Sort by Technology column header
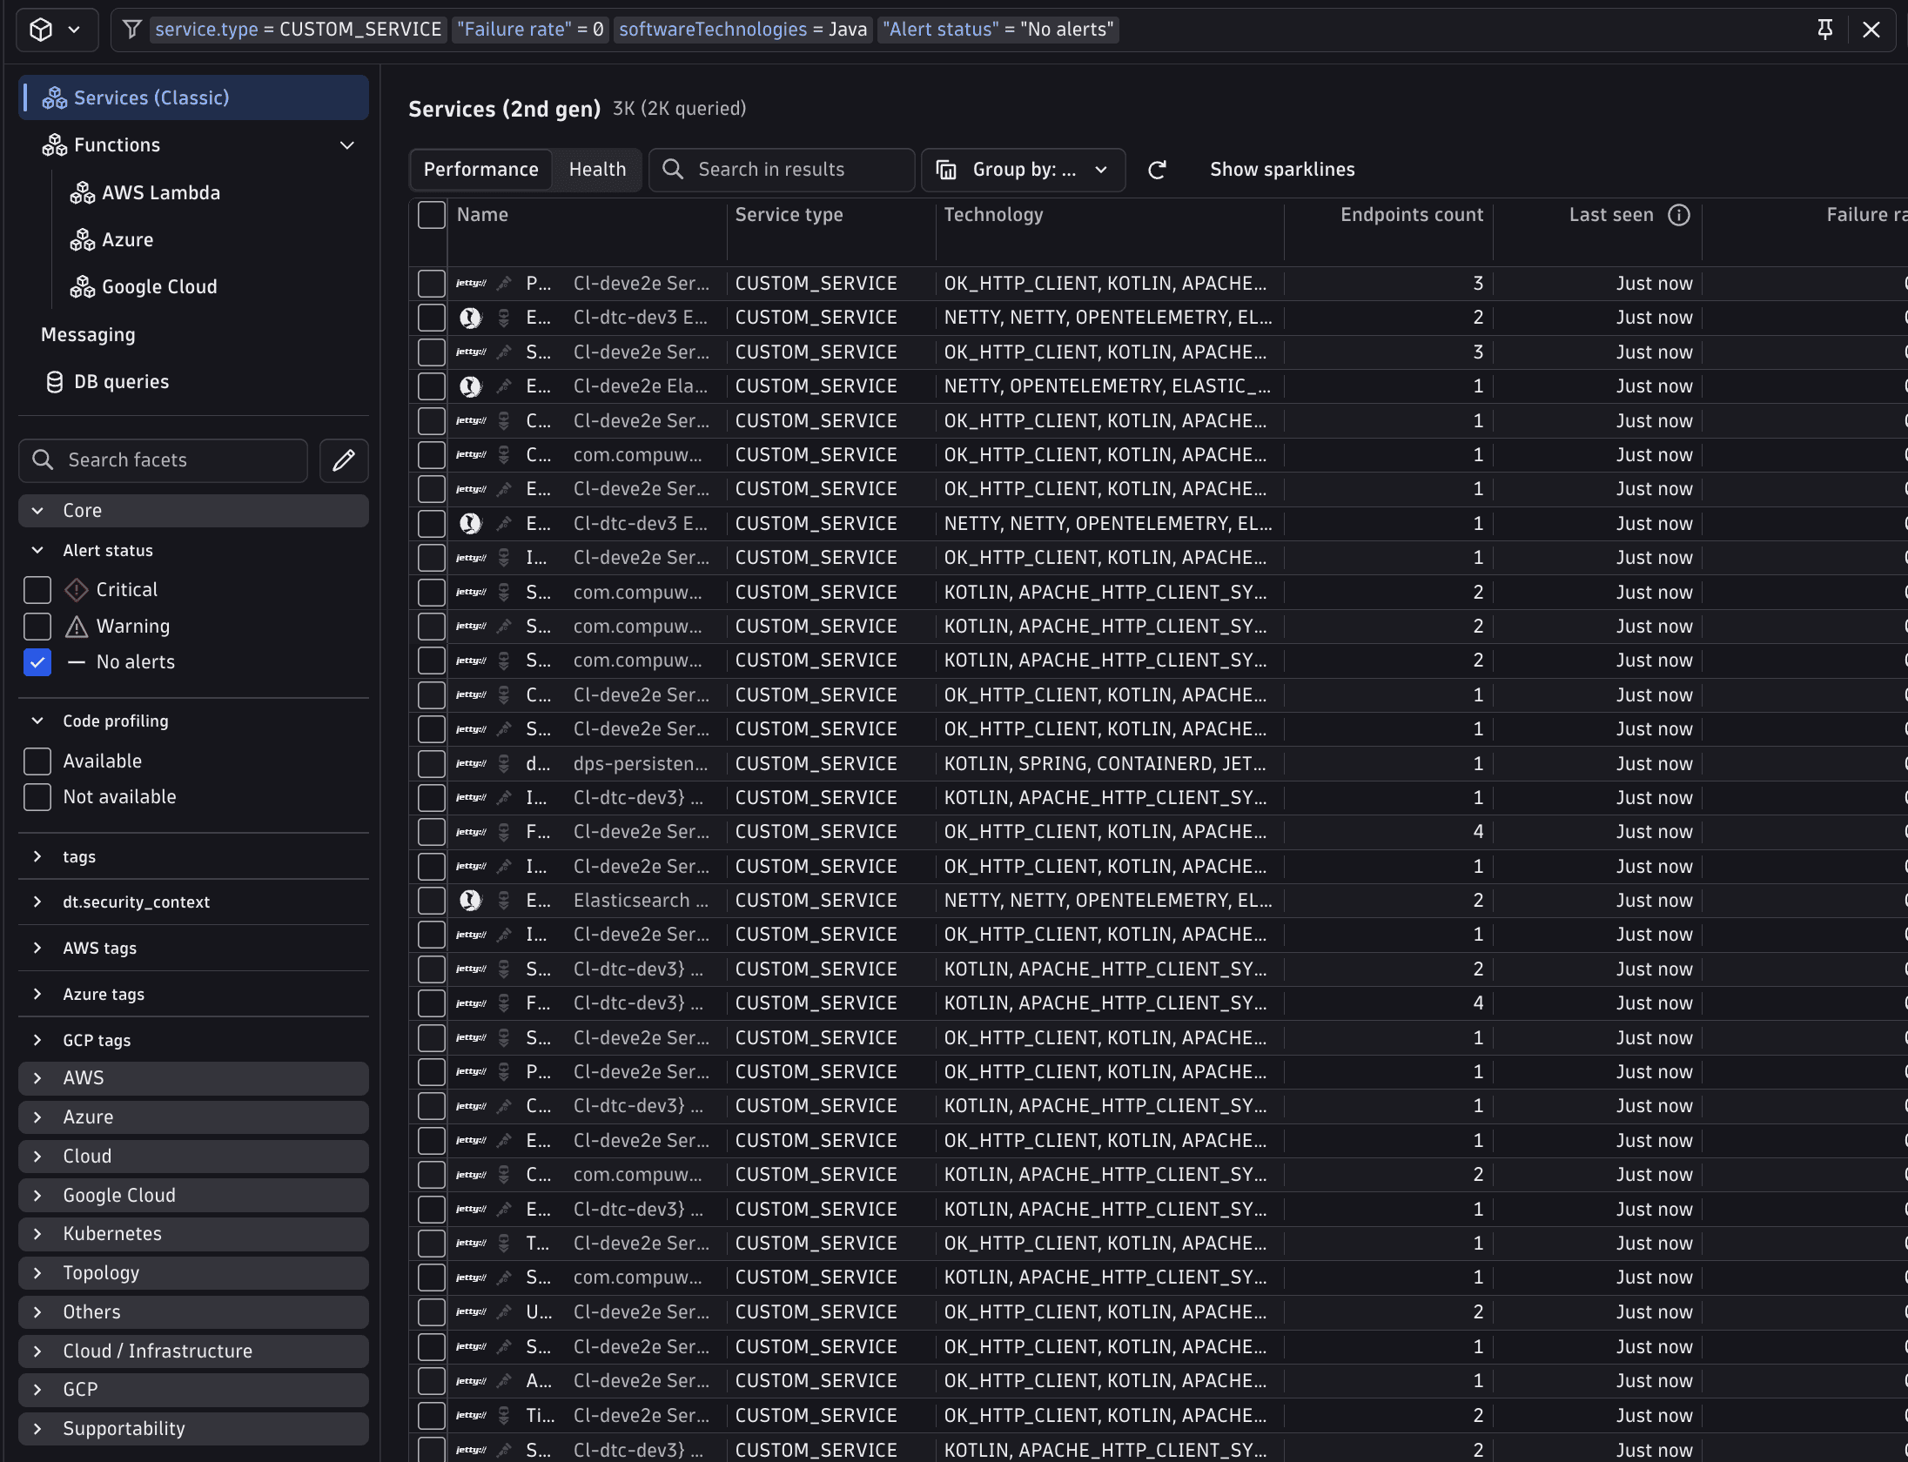This screenshot has height=1462, width=1908. tap(993, 215)
